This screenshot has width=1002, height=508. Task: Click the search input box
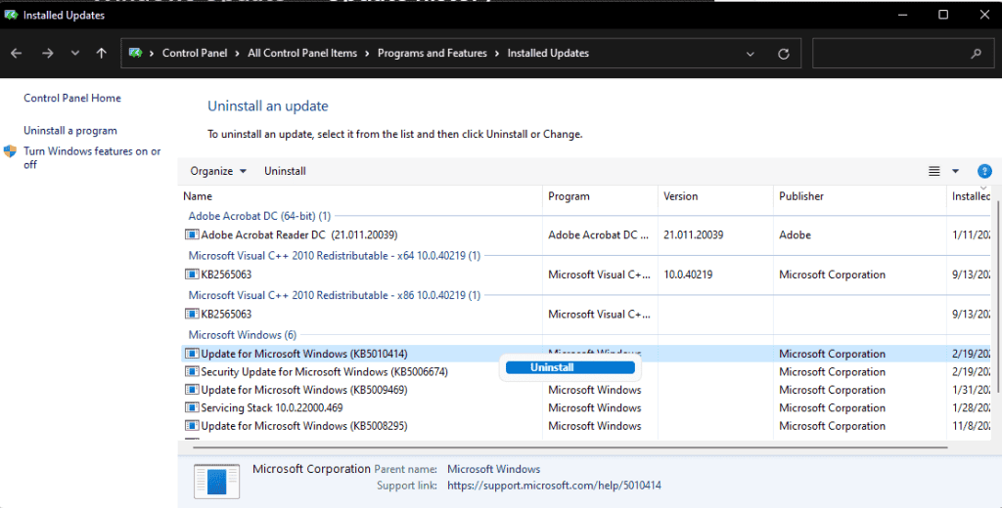coord(886,54)
